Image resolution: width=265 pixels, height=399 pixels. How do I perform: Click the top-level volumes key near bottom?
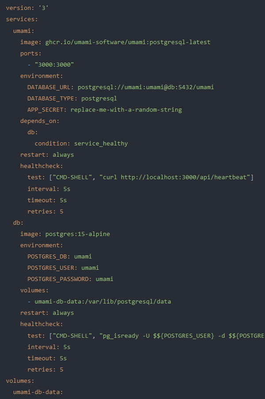[20, 380]
